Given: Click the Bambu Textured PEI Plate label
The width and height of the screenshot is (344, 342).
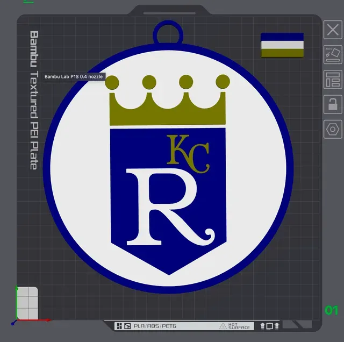Looking at the screenshot, I should click(x=34, y=100).
